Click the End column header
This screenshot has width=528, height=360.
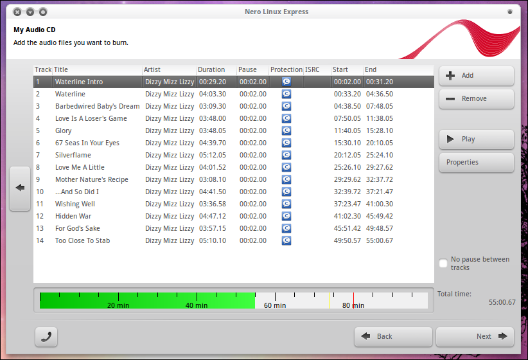coord(399,70)
